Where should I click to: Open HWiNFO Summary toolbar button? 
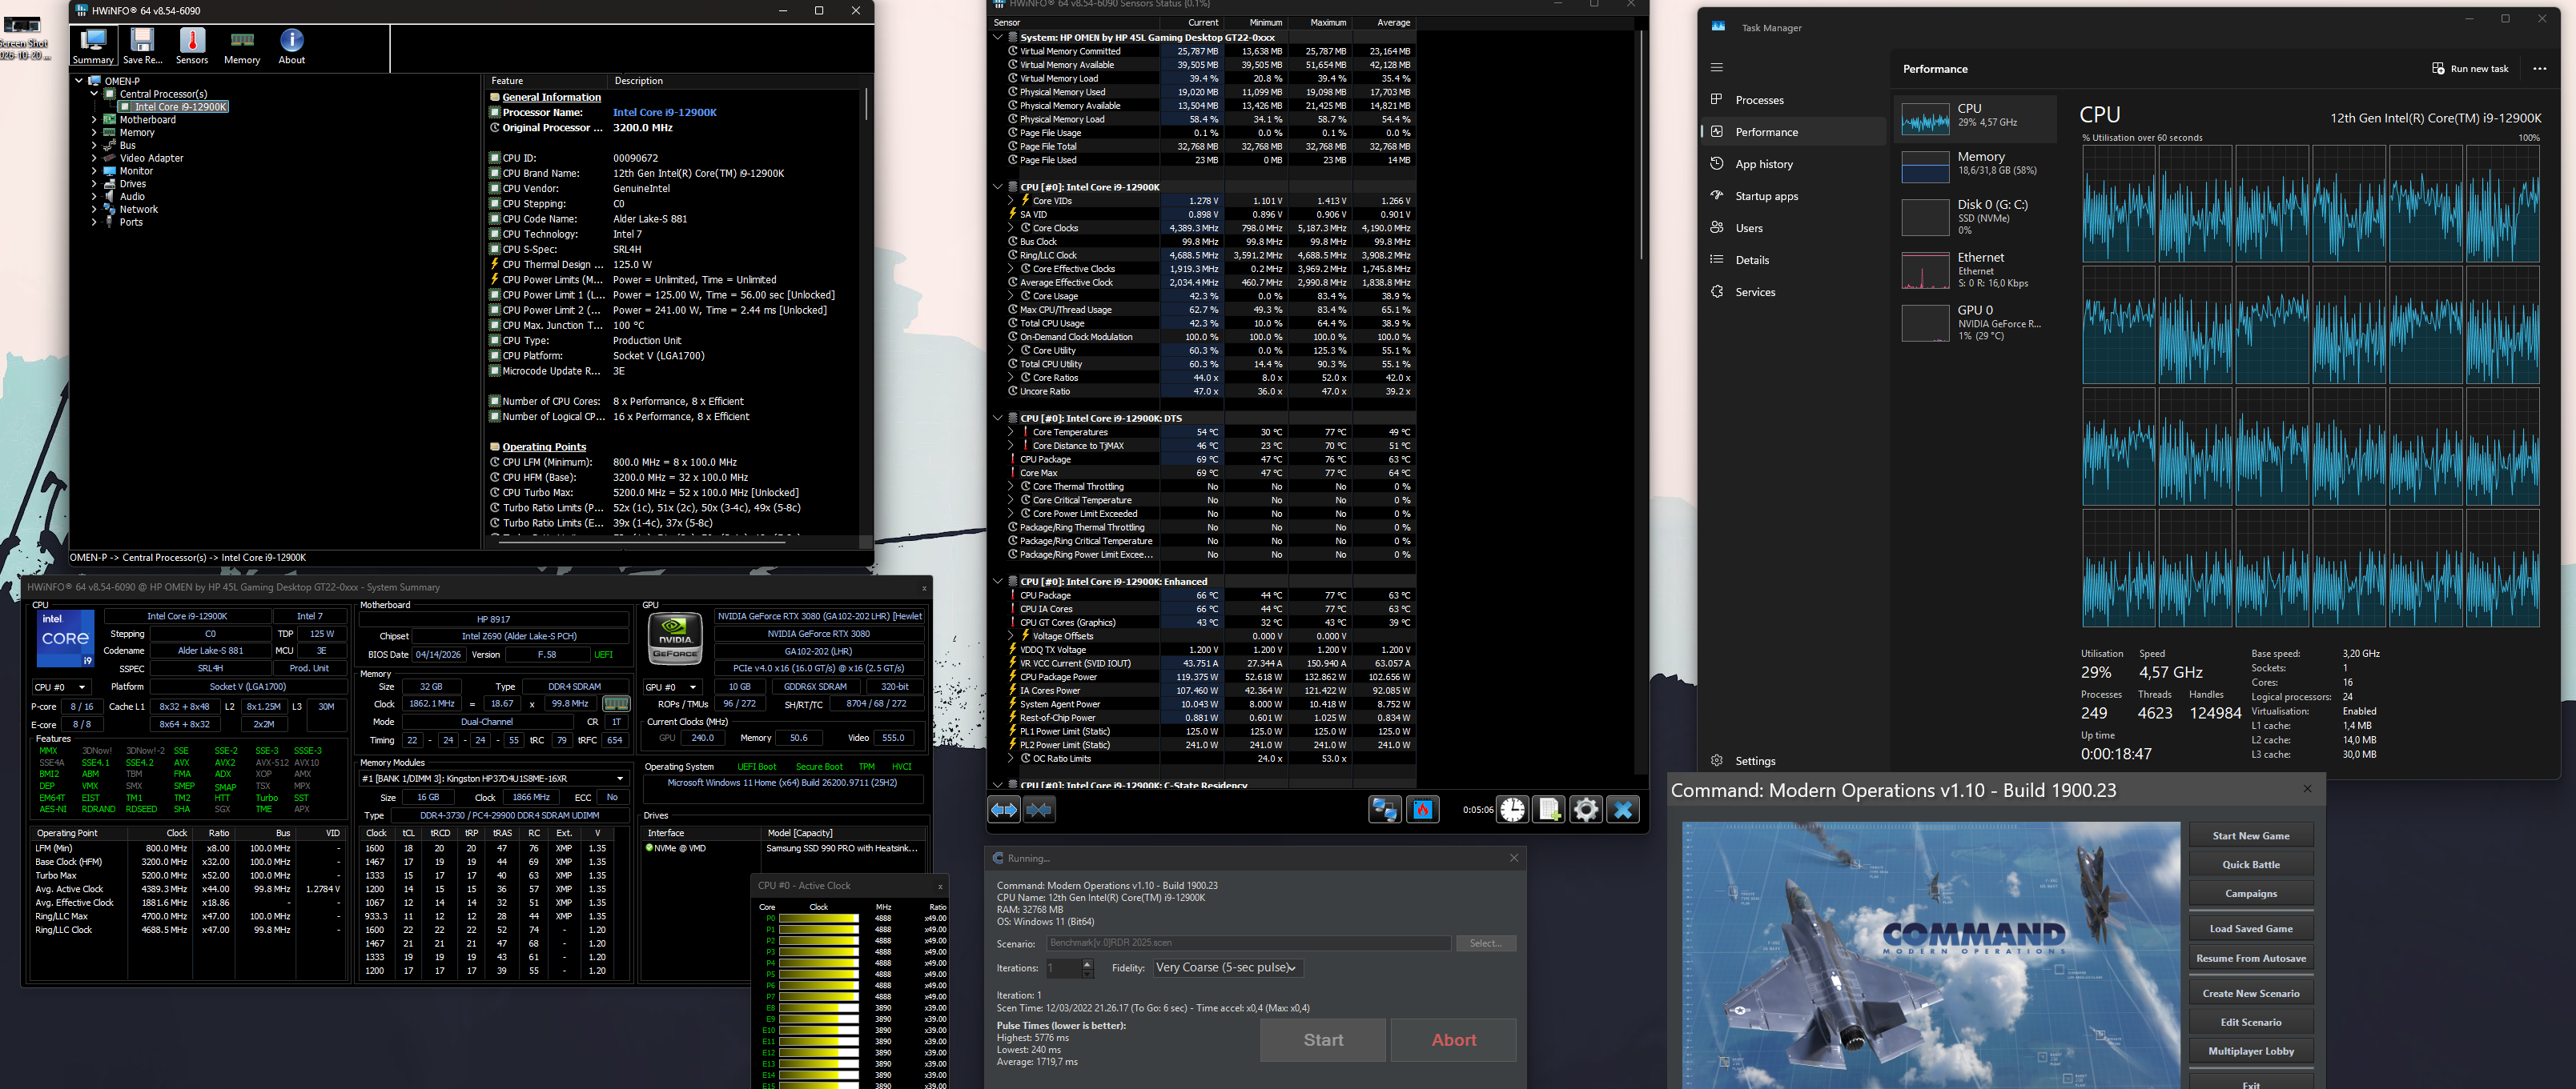(x=93, y=46)
